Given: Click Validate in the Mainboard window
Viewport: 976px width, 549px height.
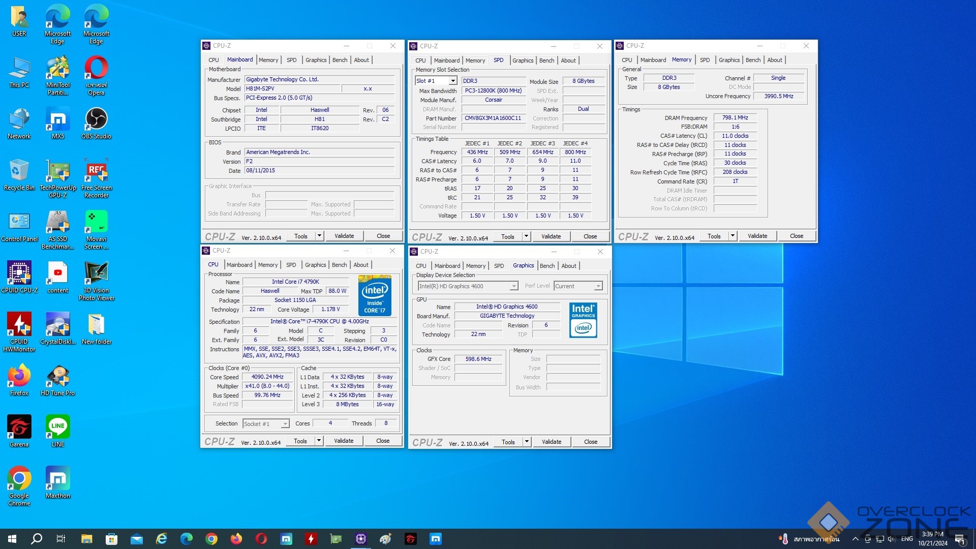Looking at the screenshot, I should click(344, 236).
